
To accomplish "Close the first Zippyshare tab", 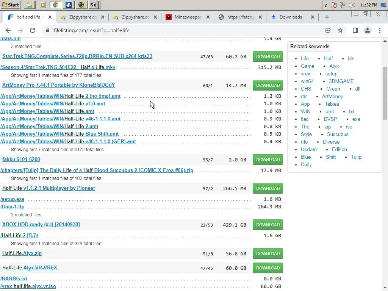I will pyautogui.click(x=103, y=17).
